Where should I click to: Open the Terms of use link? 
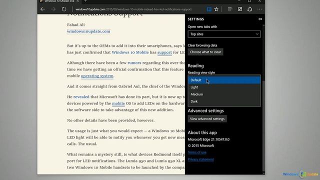pyautogui.click(x=197, y=152)
